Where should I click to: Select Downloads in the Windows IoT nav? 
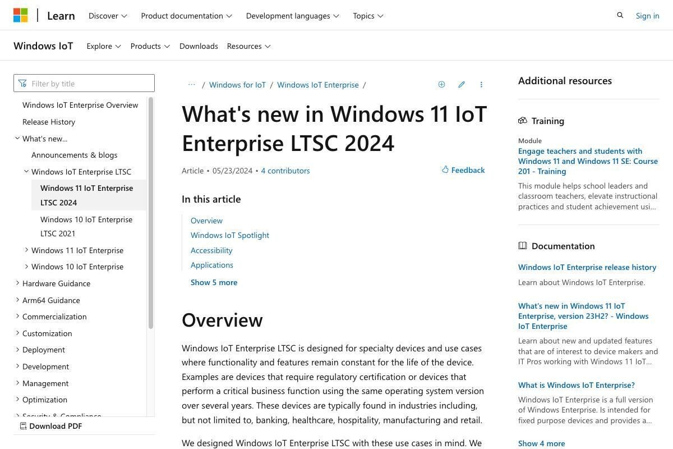(199, 45)
